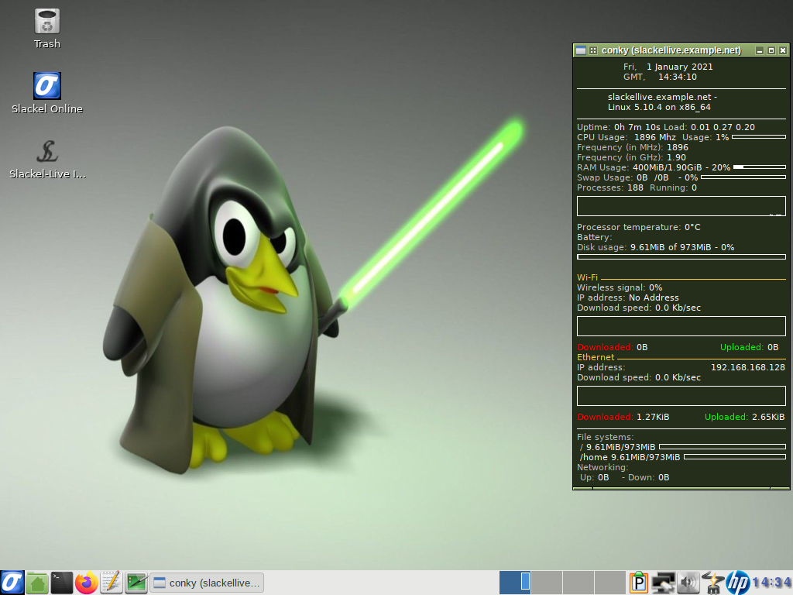Click 'Processor temperature: 0°C' line

tap(638, 227)
